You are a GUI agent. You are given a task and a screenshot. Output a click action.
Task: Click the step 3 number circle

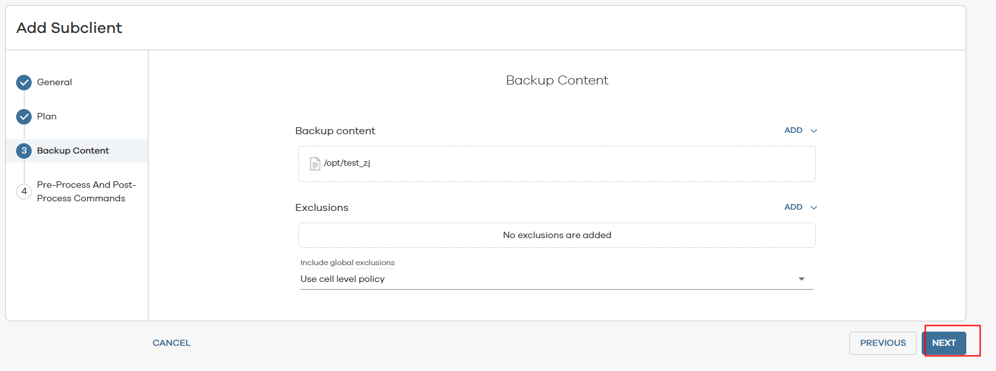(x=24, y=151)
